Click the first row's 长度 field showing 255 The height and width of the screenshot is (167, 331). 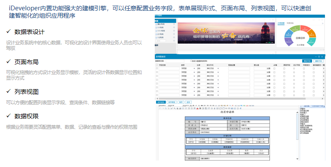click(x=201, y=68)
